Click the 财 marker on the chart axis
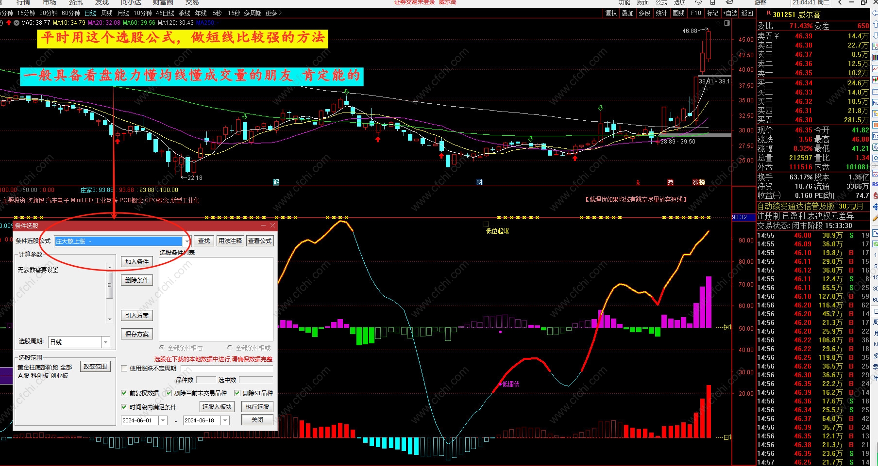 tap(479, 182)
